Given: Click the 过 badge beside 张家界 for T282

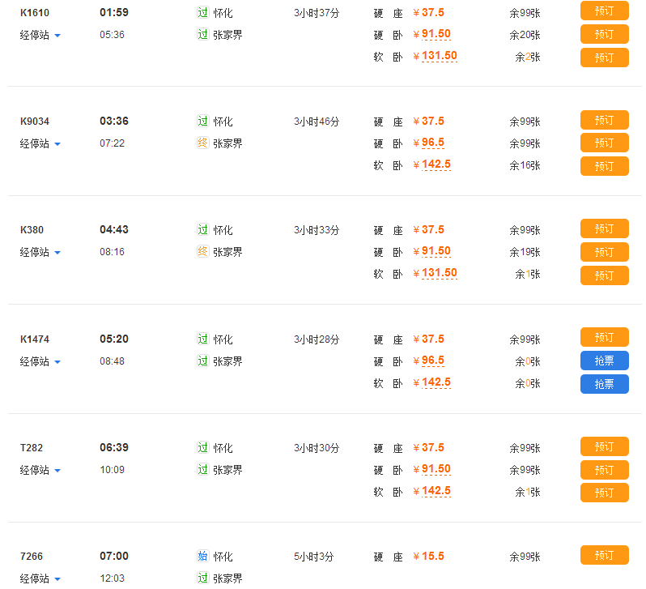Looking at the screenshot, I should click(202, 470).
